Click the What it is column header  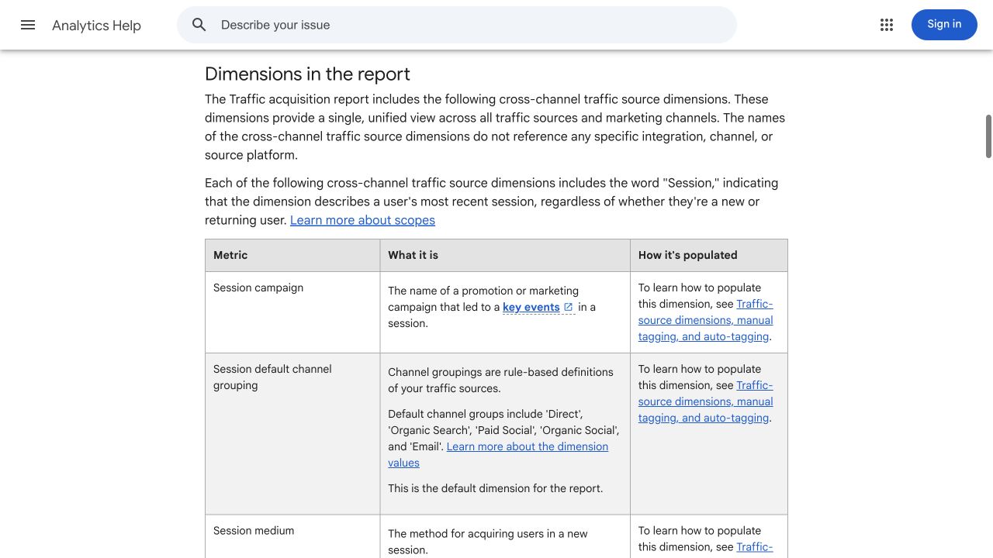coord(505,255)
